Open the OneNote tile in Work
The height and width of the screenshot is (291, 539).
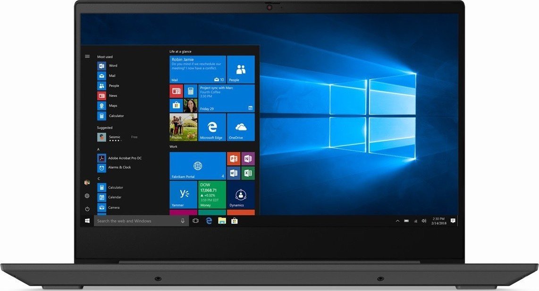248,159
